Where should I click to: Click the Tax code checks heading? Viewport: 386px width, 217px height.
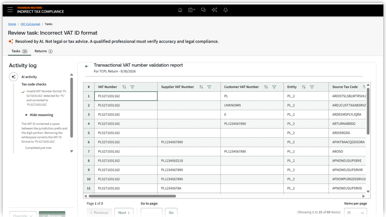pyautogui.click(x=34, y=84)
